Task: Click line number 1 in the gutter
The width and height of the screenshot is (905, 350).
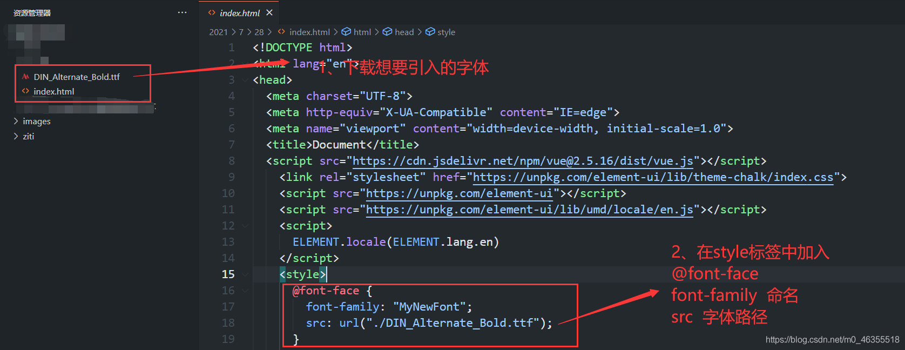Action: click(x=232, y=48)
